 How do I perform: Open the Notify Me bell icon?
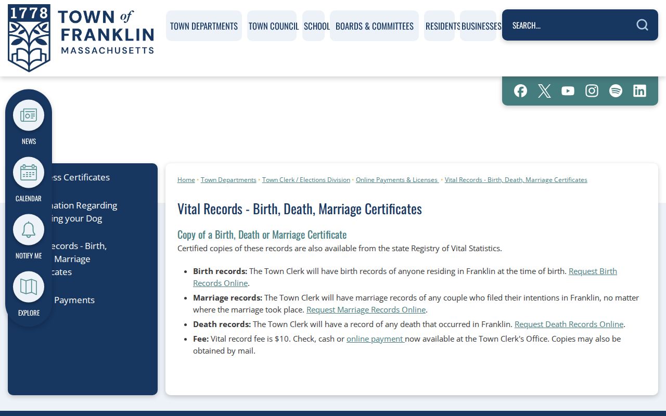pos(29,230)
